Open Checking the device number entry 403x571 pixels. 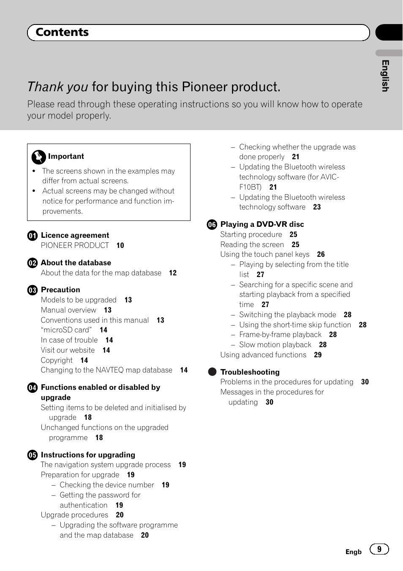tap(106, 485)
